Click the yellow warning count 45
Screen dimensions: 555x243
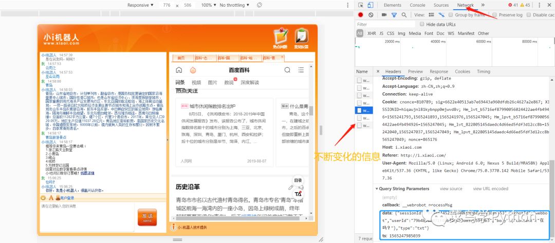pyautogui.click(x=525, y=5)
